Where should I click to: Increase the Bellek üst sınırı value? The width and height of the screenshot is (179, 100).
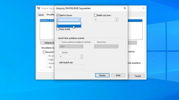tap(117, 19)
